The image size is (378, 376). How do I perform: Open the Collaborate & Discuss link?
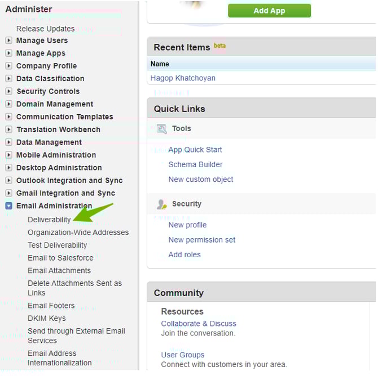[199, 324]
